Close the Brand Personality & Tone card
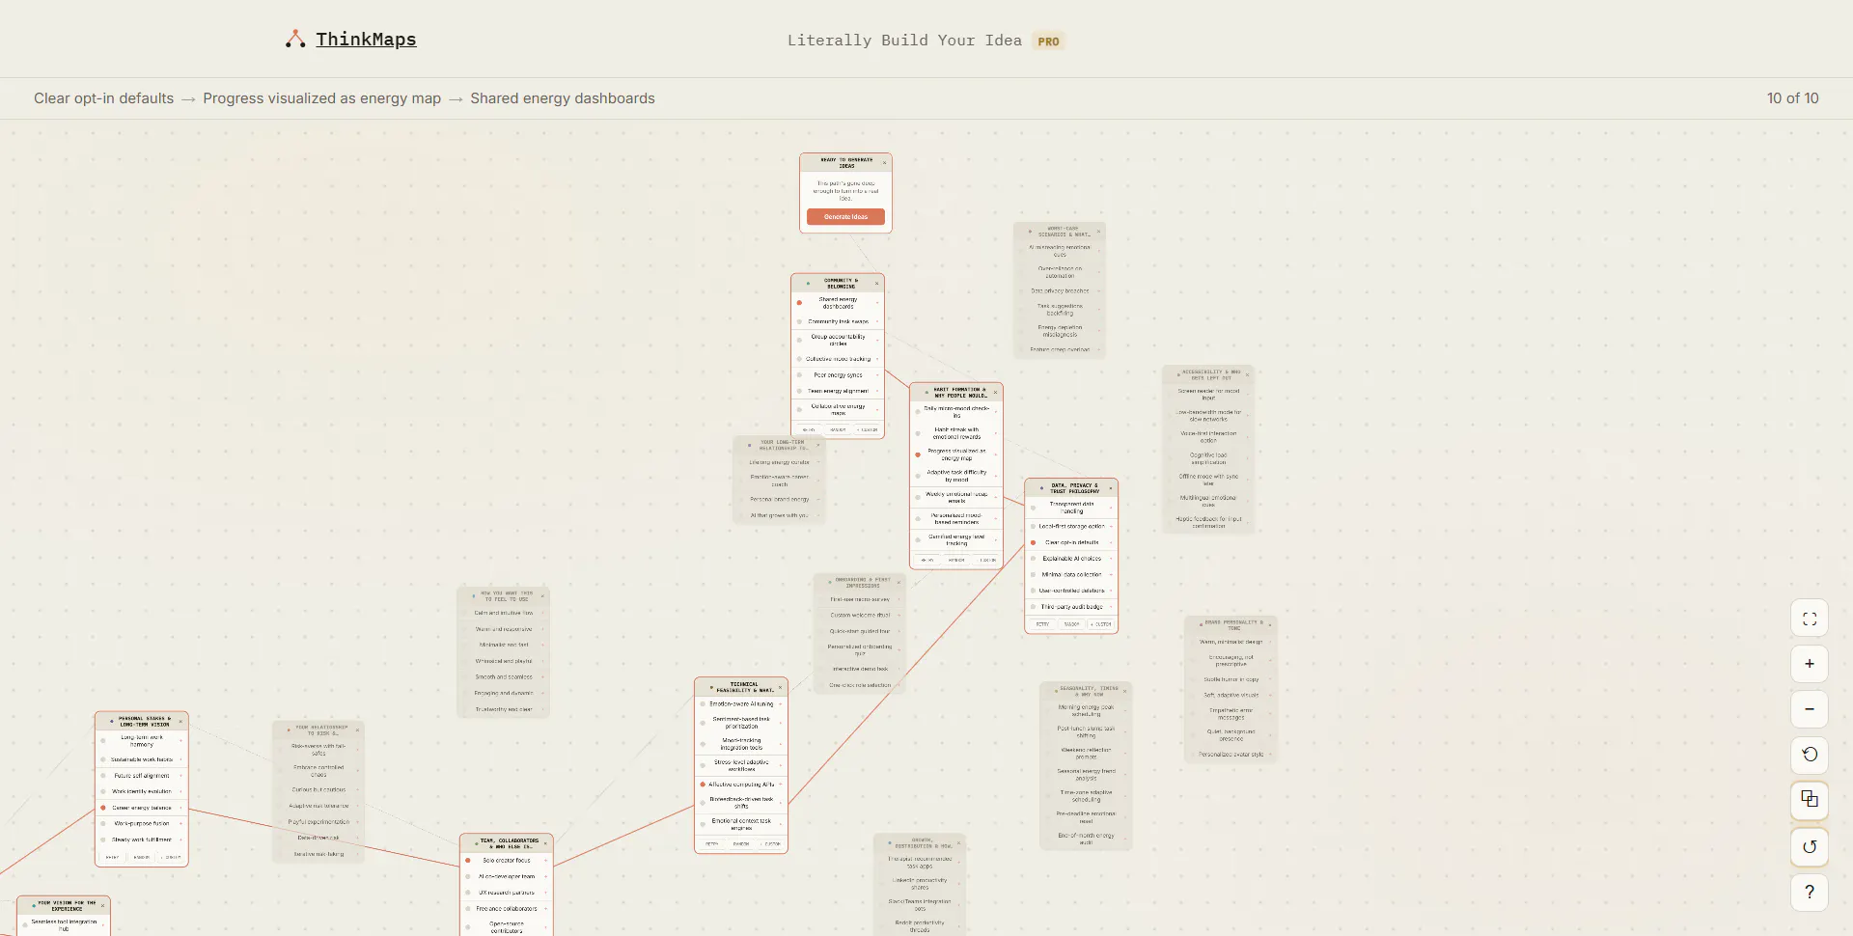Viewport: 1853px width, 936px height. point(1270,625)
